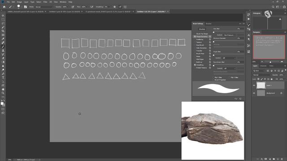This screenshot has width=287, height=161.
Task: Select the Clone Stamp tool
Action: coord(3,51)
